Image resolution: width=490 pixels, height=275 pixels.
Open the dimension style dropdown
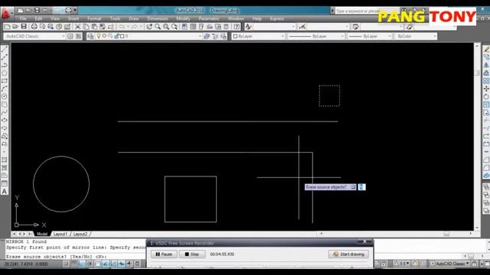328,27
